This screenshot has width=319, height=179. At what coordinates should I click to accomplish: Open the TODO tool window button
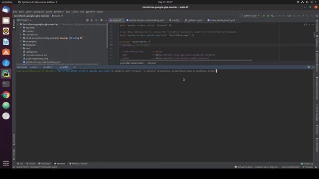(30, 164)
